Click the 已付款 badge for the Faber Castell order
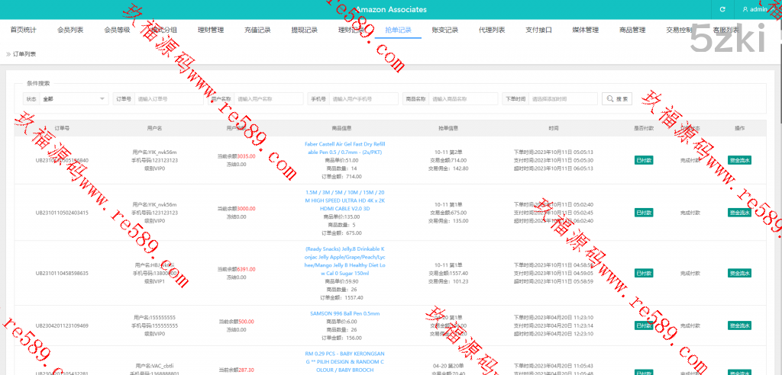 tap(644, 160)
